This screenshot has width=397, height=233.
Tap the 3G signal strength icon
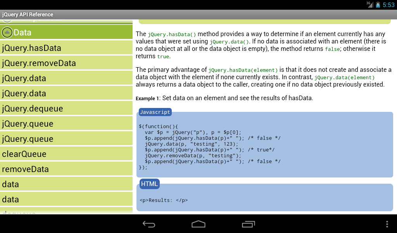pyautogui.click(x=370, y=5)
